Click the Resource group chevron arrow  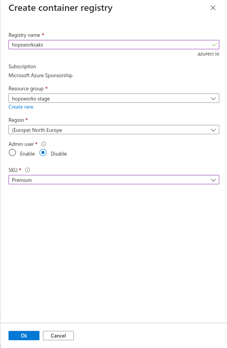click(213, 99)
